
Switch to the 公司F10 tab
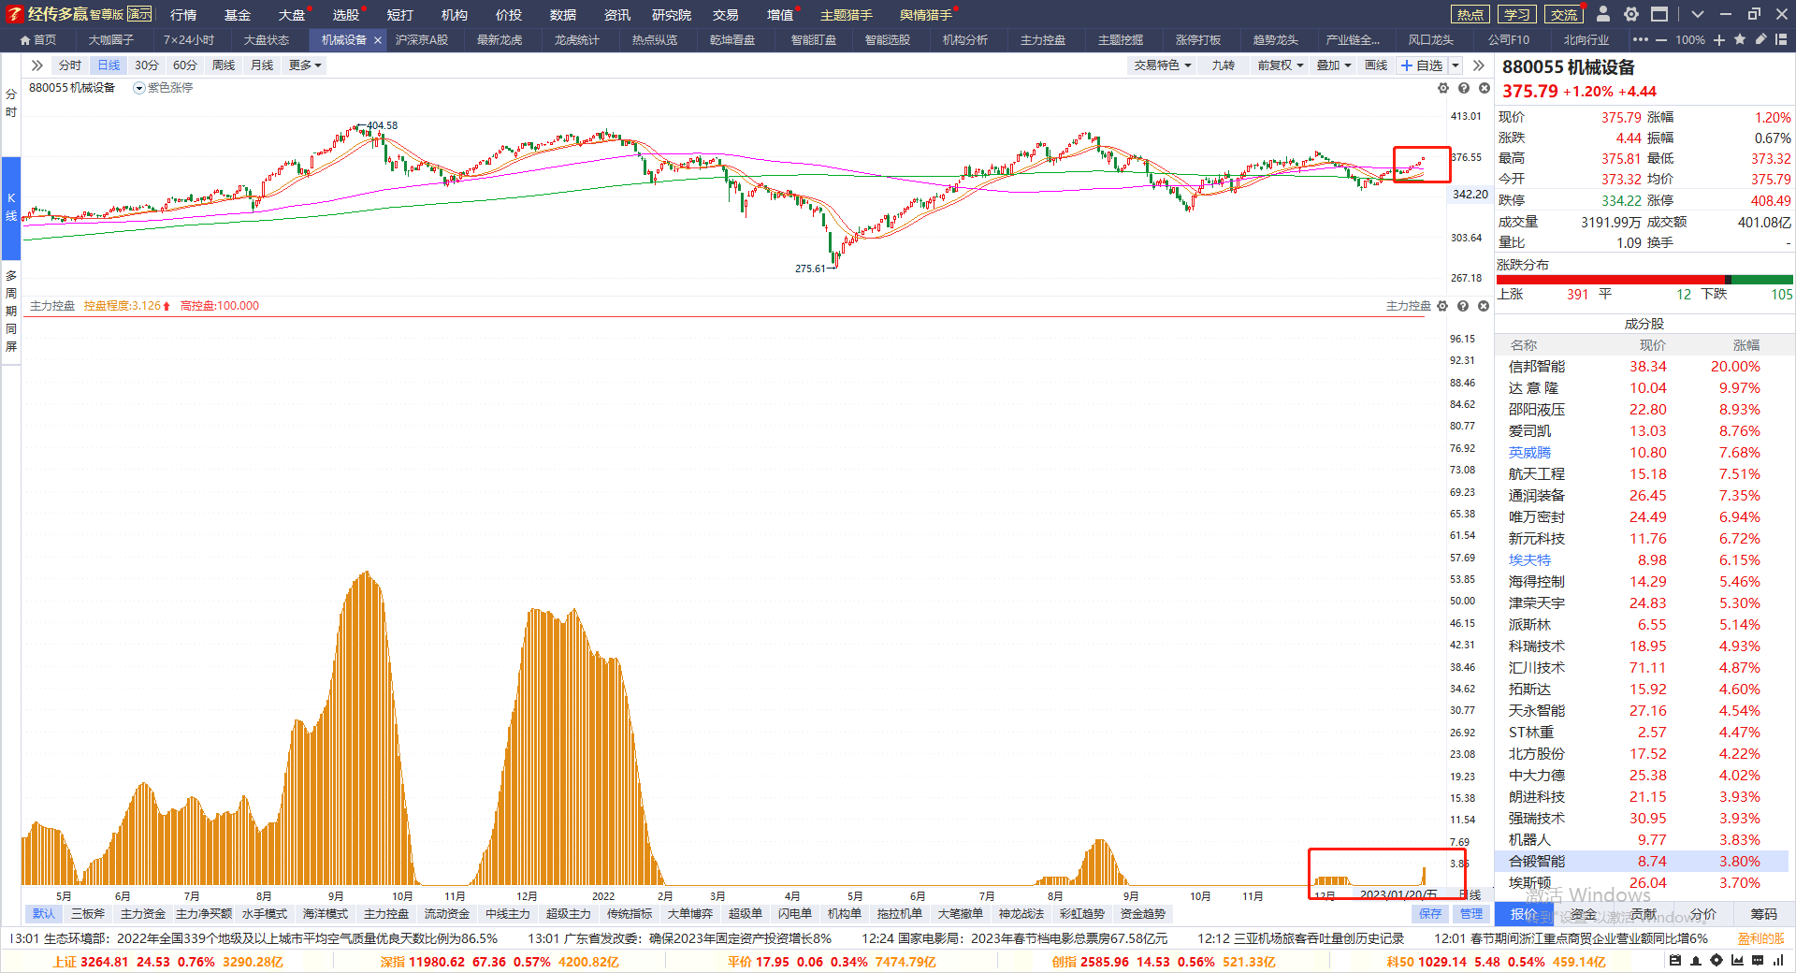click(x=1509, y=40)
